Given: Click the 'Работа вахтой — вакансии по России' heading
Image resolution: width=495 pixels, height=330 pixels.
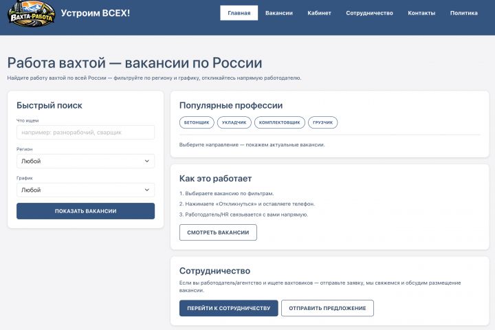Looking at the screenshot, I should click(x=135, y=63).
